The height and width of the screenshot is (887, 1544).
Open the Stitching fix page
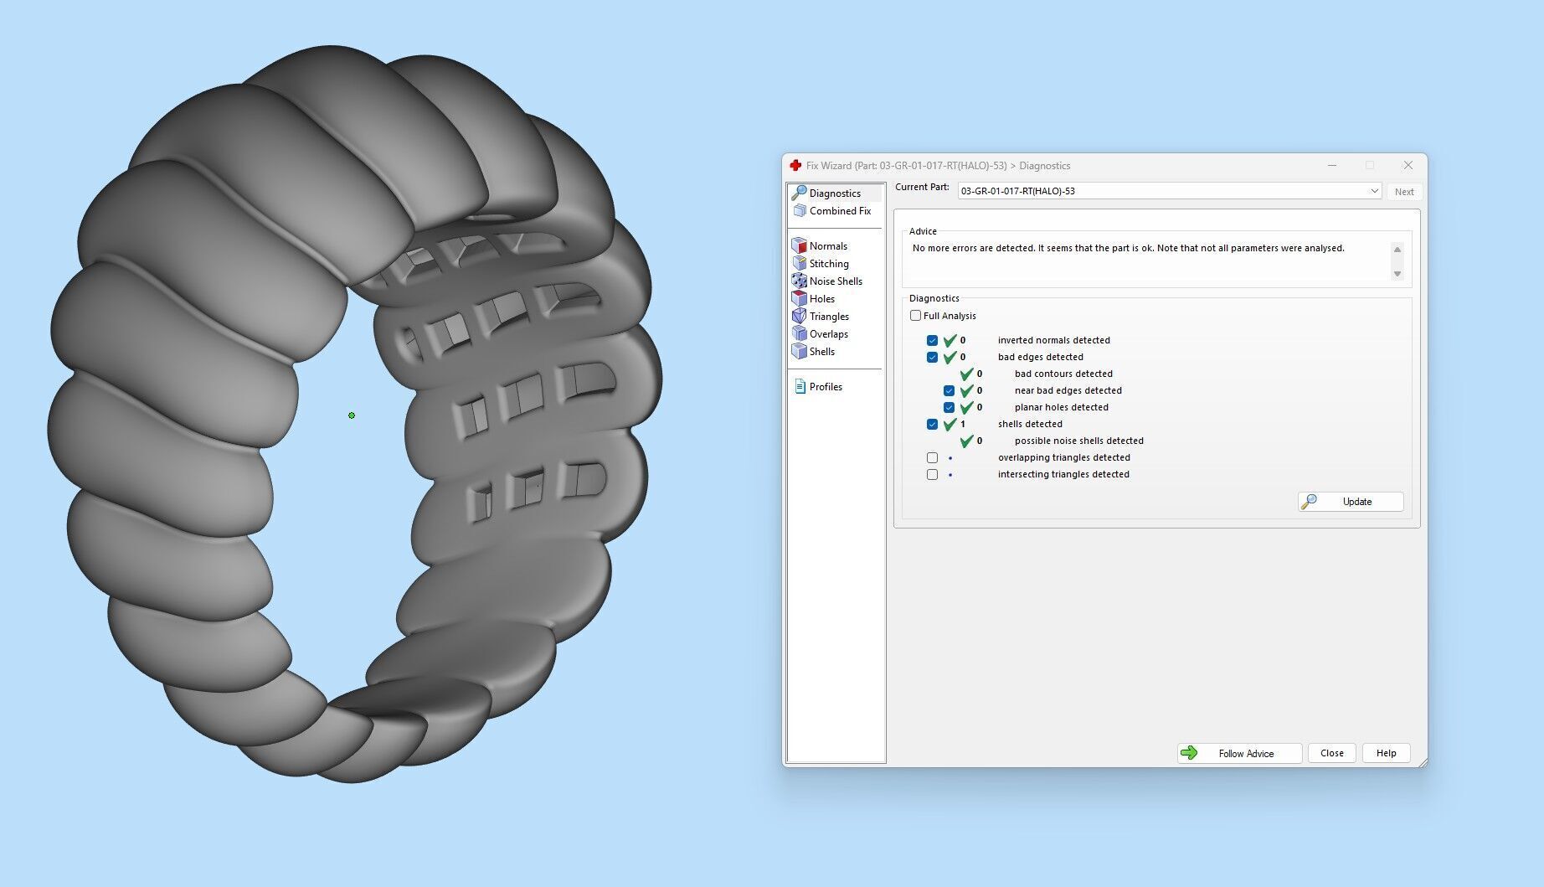pyautogui.click(x=829, y=264)
